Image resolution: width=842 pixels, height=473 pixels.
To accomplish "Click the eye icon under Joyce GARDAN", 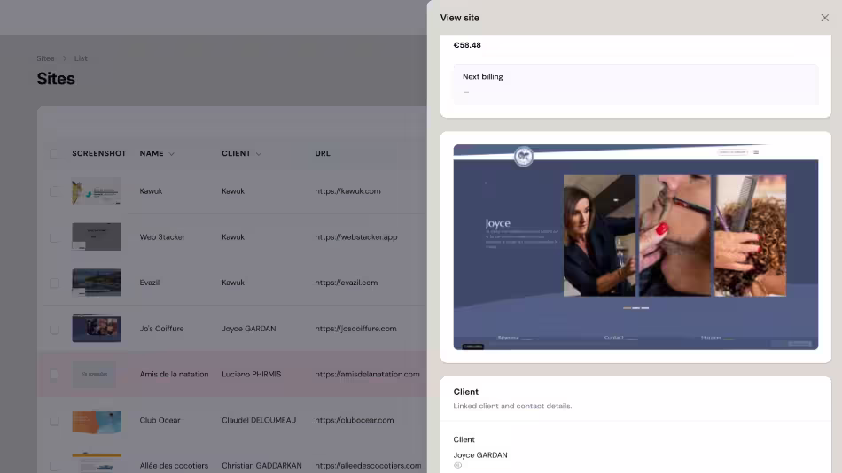I will click(457, 466).
